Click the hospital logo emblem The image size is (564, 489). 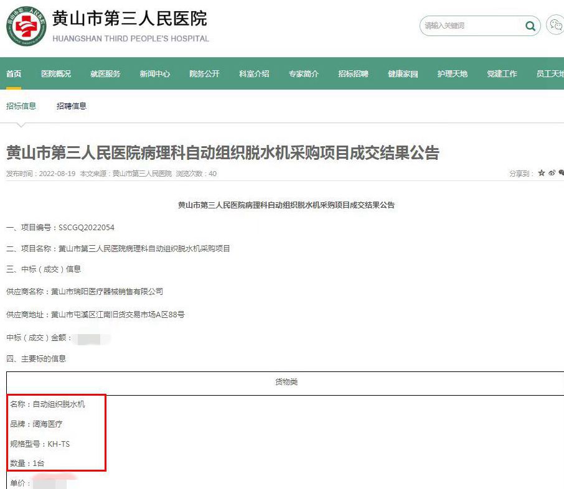(x=26, y=27)
